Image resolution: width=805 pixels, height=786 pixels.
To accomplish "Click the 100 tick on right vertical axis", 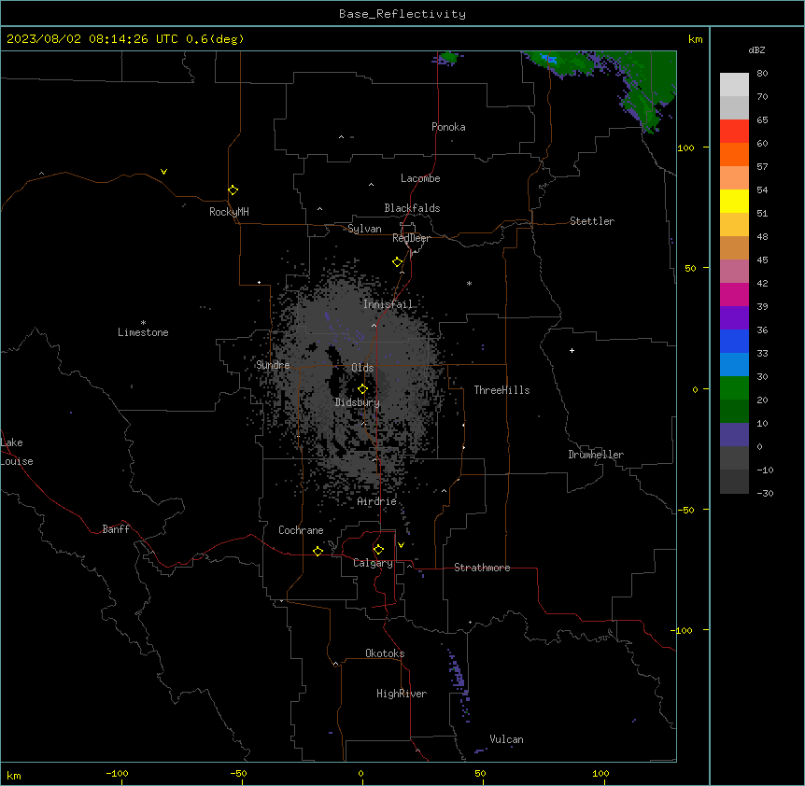I will click(x=685, y=147).
